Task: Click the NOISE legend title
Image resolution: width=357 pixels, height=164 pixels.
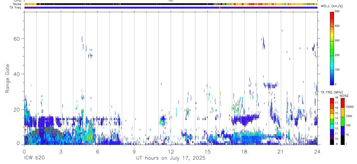Action: [x=344, y=96]
